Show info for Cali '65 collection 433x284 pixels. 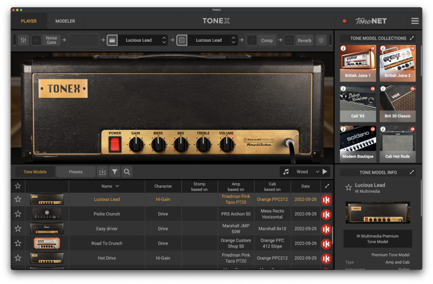coord(343,89)
